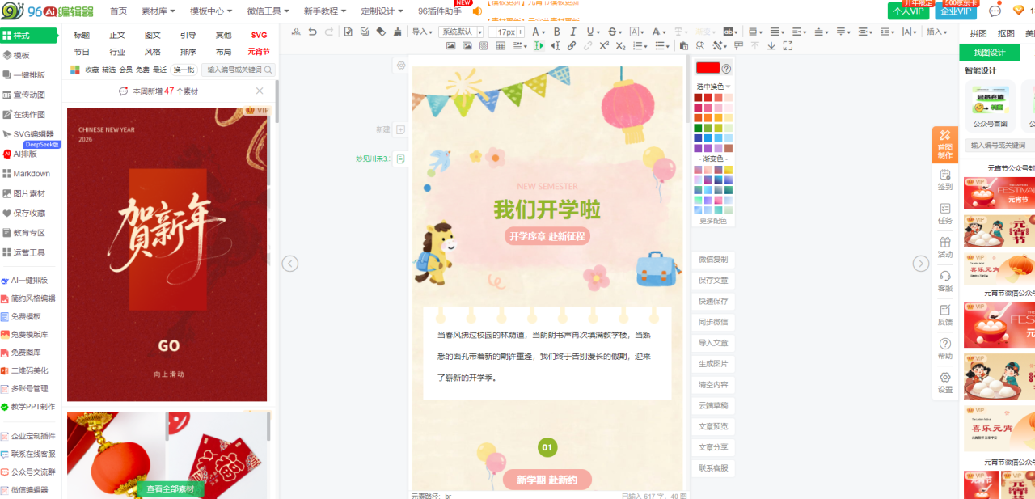Viewport: 1035px width, 499px height.
Task: Click the superscript X² icon
Action: pyautogui.click(x=604, y=46)
